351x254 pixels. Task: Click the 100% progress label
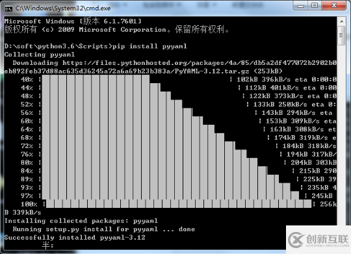coord(29,204)
